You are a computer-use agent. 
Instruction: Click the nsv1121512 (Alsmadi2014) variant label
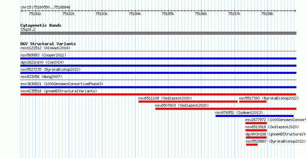(45, 48)
